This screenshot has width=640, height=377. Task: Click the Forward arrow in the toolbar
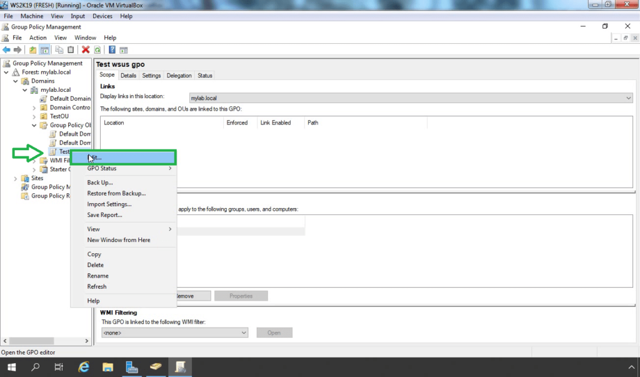[x=17, y=50]
